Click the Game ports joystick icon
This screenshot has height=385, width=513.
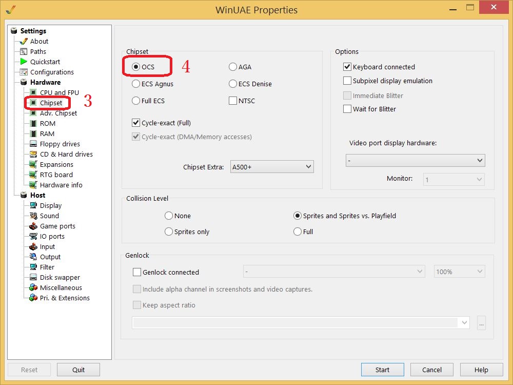[33, 226]
